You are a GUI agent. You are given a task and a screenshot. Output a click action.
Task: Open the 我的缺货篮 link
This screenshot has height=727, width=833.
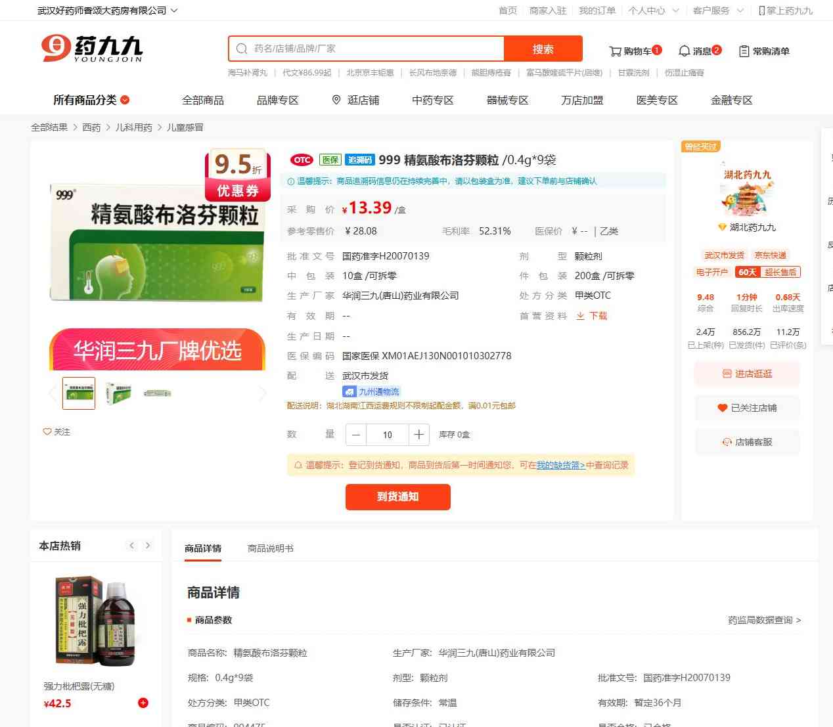[x=560, y=465]
